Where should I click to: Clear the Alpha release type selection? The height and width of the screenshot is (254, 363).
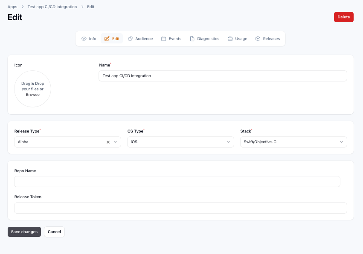point(108,142)
